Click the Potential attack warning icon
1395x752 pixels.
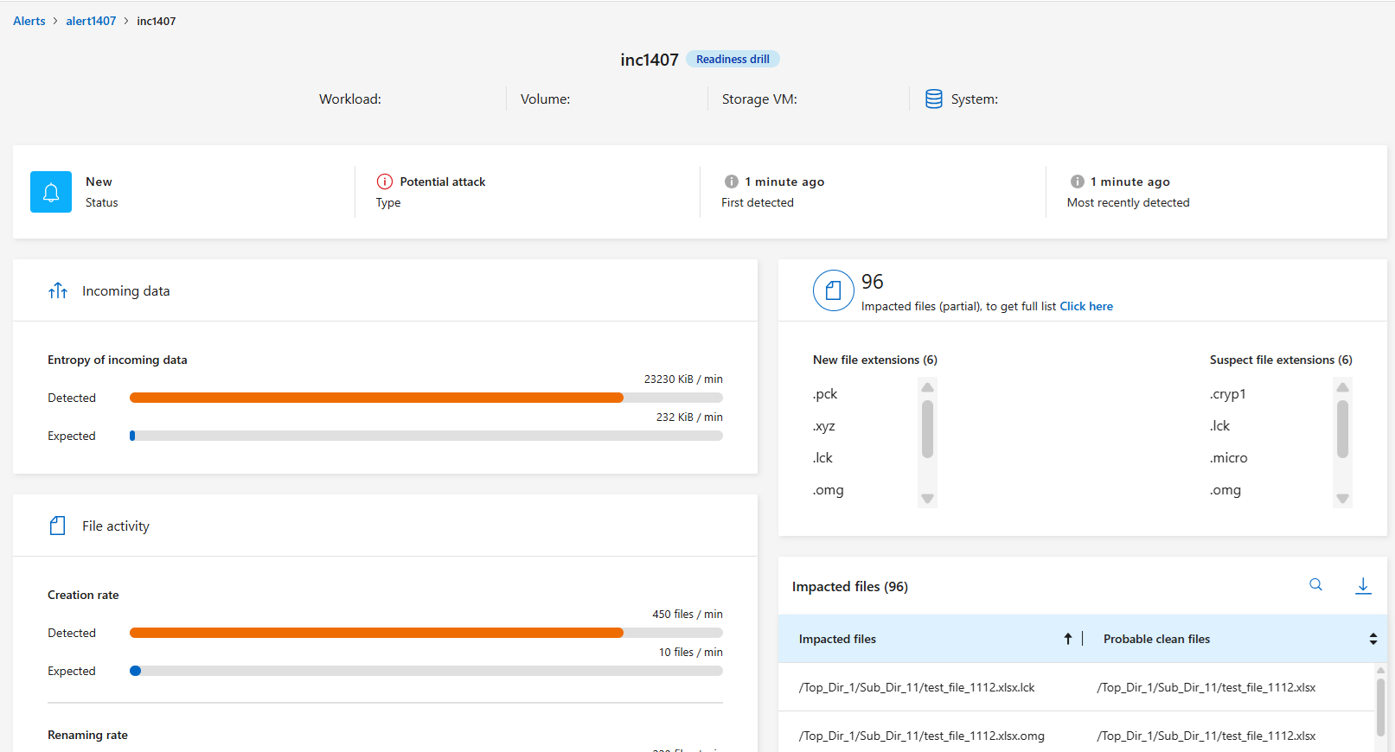point(385,182)
